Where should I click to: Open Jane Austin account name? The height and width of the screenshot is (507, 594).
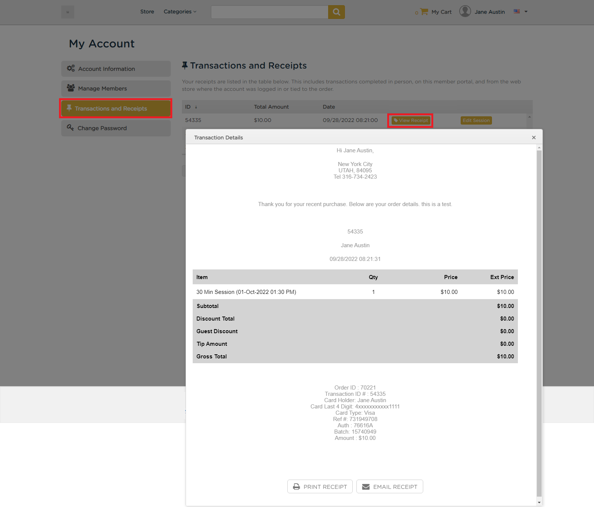click(490, 12)
